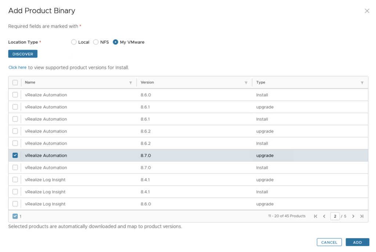Viewport: 376px width, 252px height.
Task: Jump to the last page of products
Action: tap(362, 216)
